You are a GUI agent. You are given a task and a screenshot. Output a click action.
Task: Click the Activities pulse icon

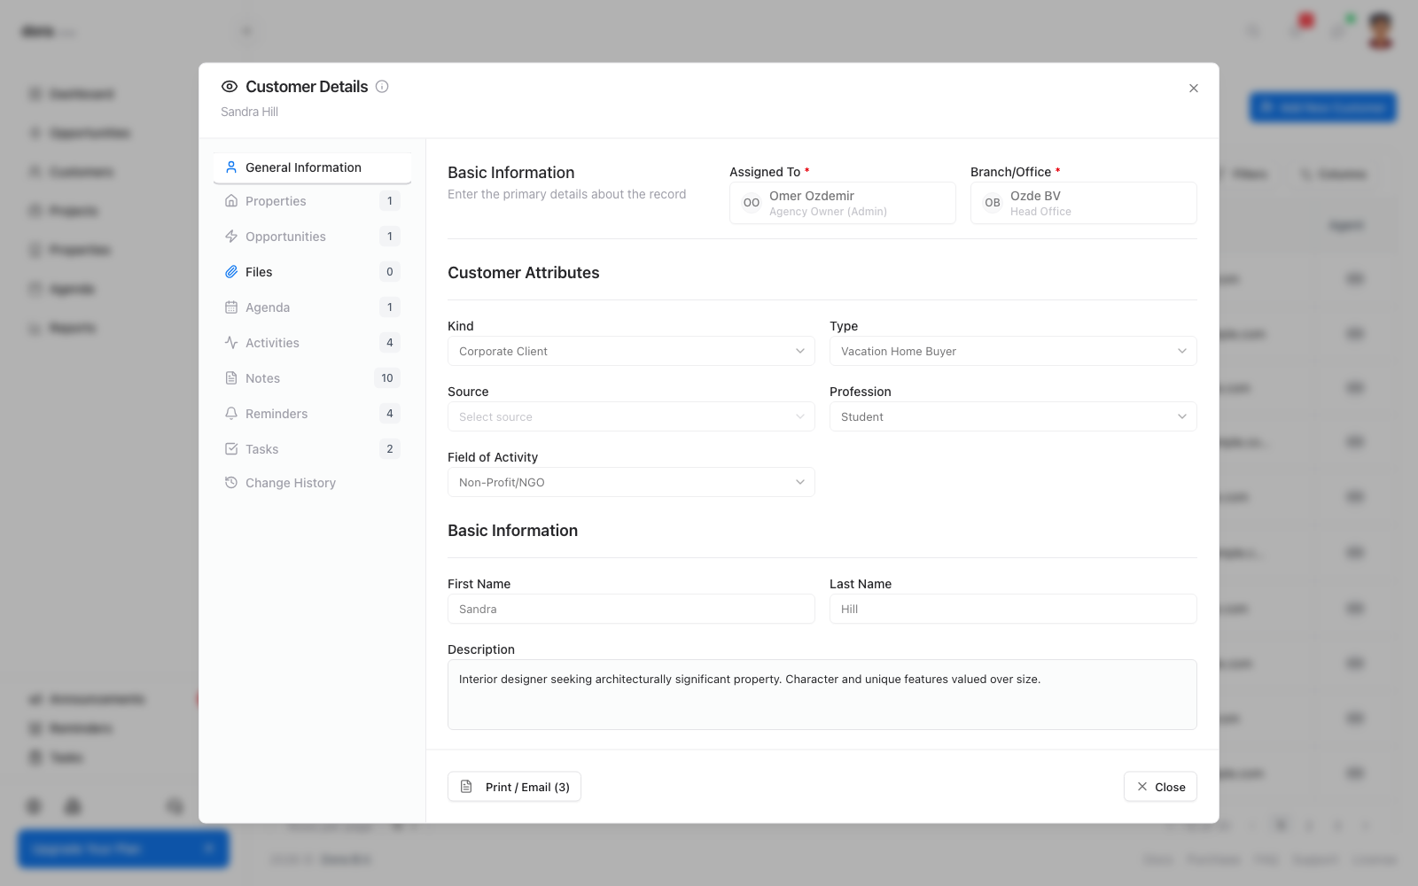tap(231, 343)
